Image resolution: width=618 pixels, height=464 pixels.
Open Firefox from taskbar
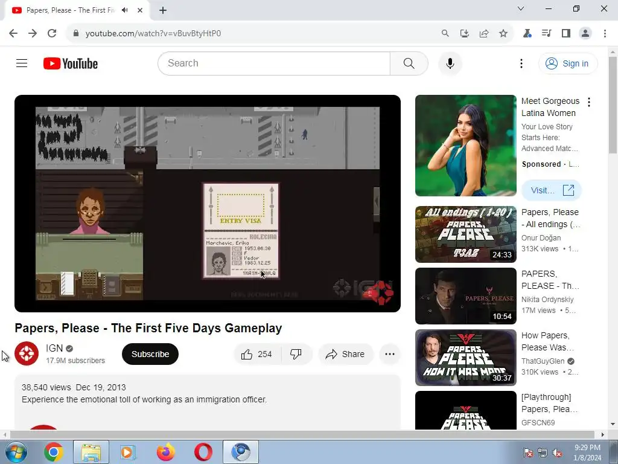tap(166, 452)
